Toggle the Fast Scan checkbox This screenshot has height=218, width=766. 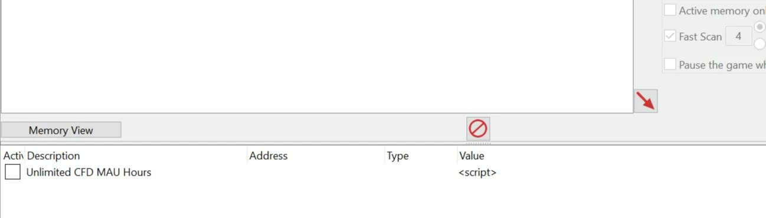[x=670, y=36]
